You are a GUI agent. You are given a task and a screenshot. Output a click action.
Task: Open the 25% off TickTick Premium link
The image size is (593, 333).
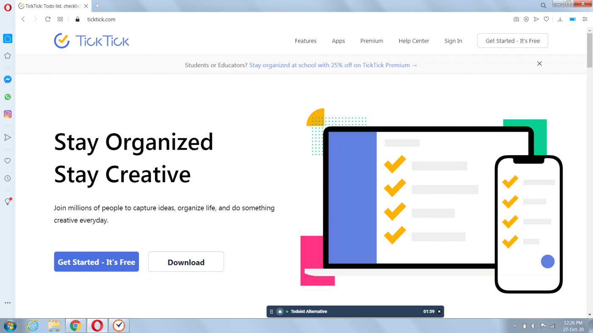click(x=333, y=65)
